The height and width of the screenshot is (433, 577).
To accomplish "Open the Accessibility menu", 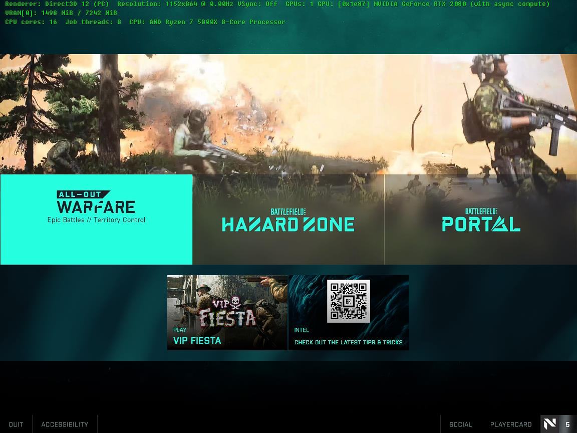I will (65, 424).
